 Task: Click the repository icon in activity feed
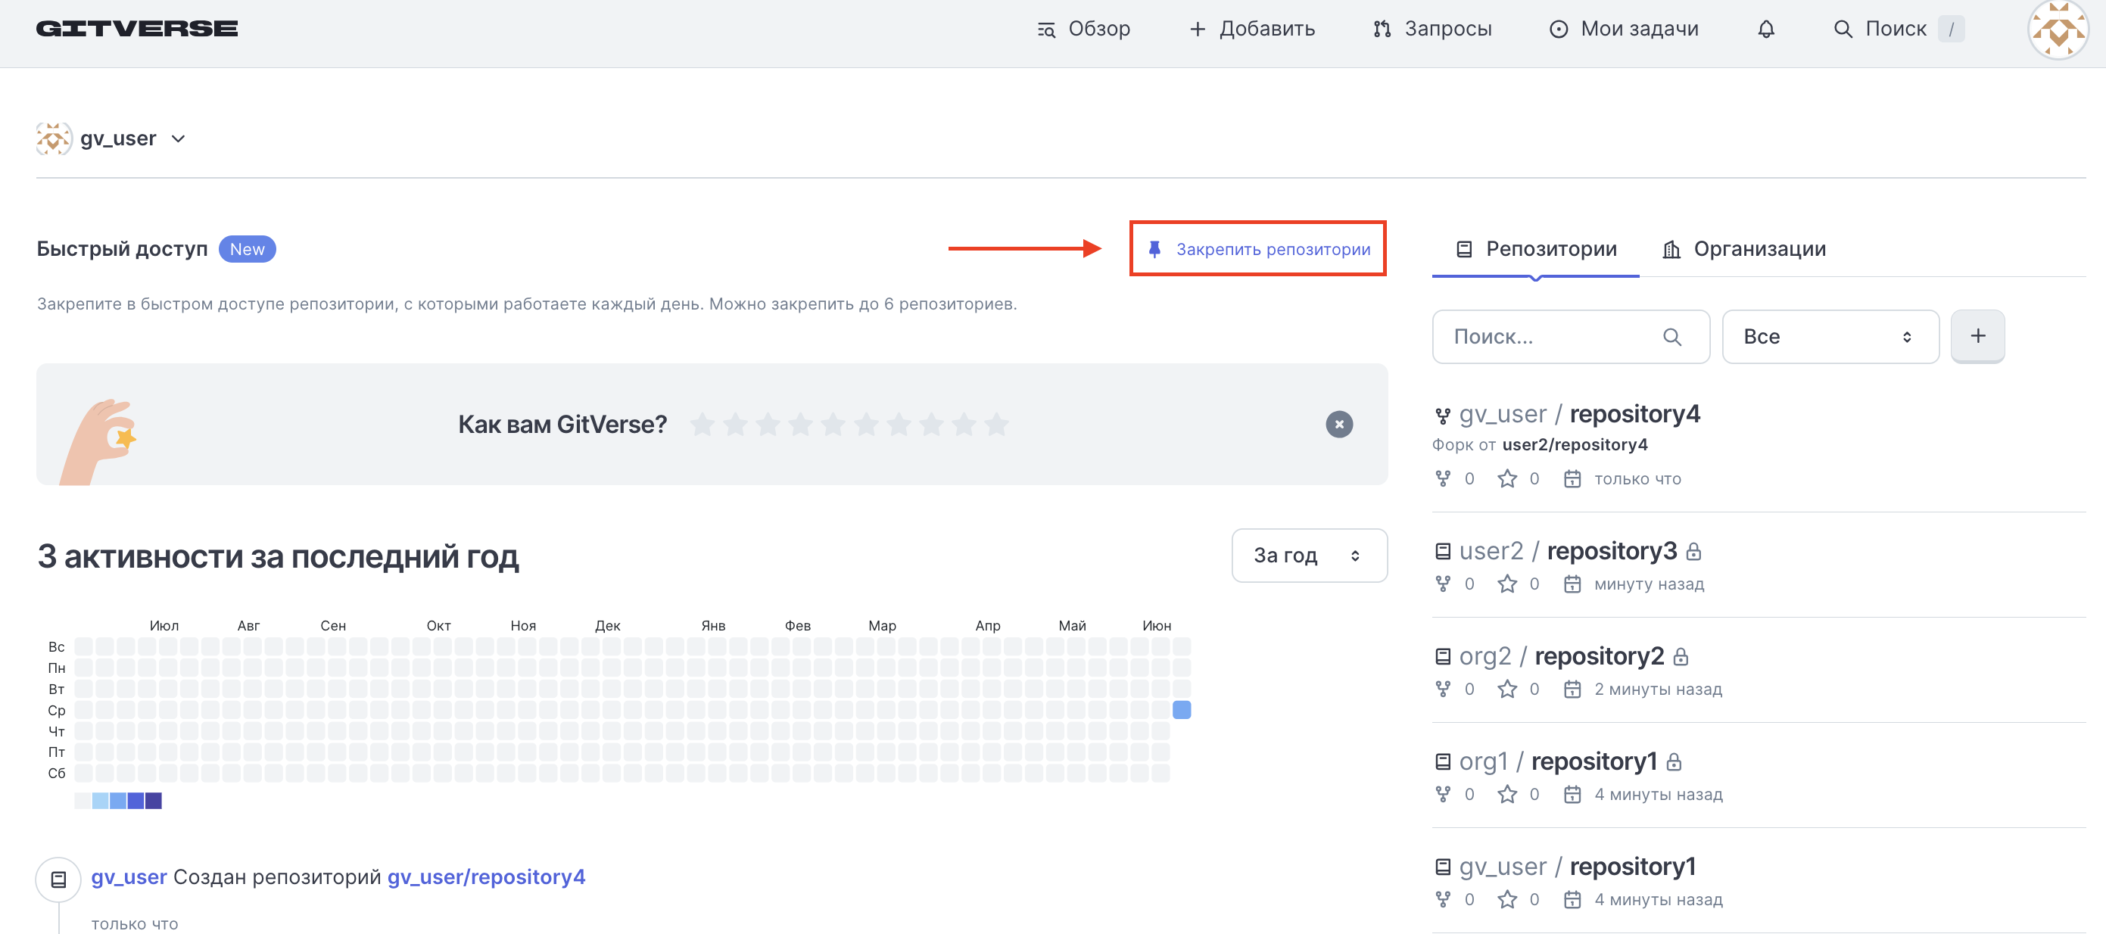(x=58, y=880)
